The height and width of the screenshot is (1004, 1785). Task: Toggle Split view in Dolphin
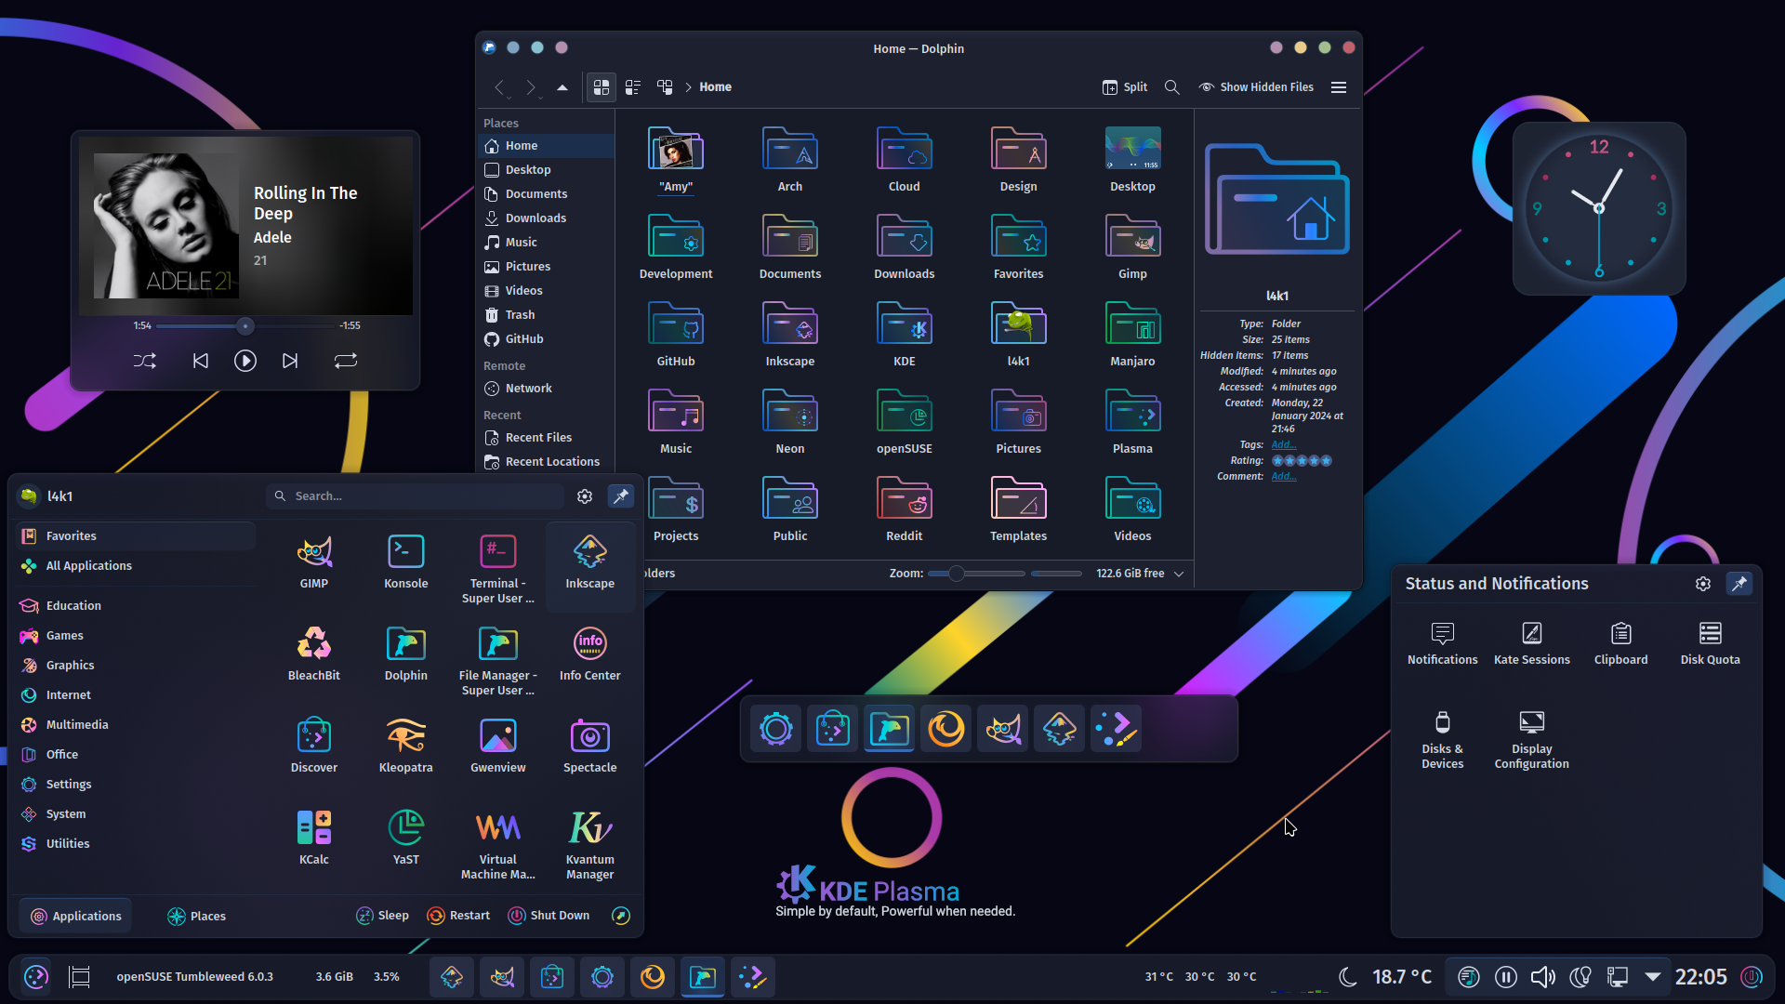click(x=1125, y=86)
